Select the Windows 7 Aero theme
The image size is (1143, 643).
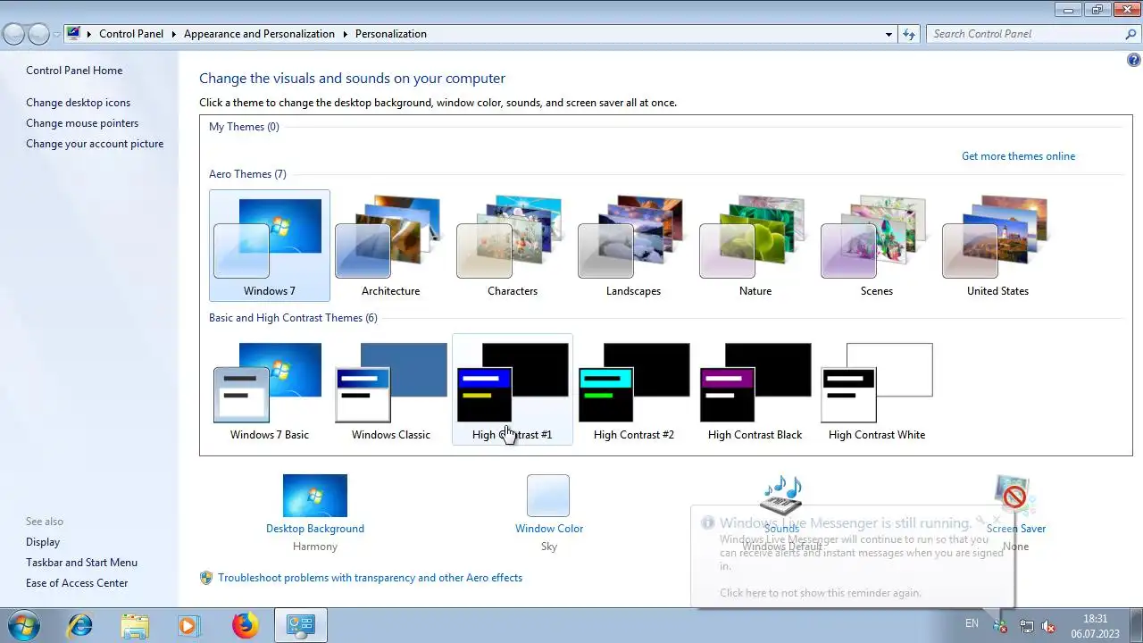269,246
